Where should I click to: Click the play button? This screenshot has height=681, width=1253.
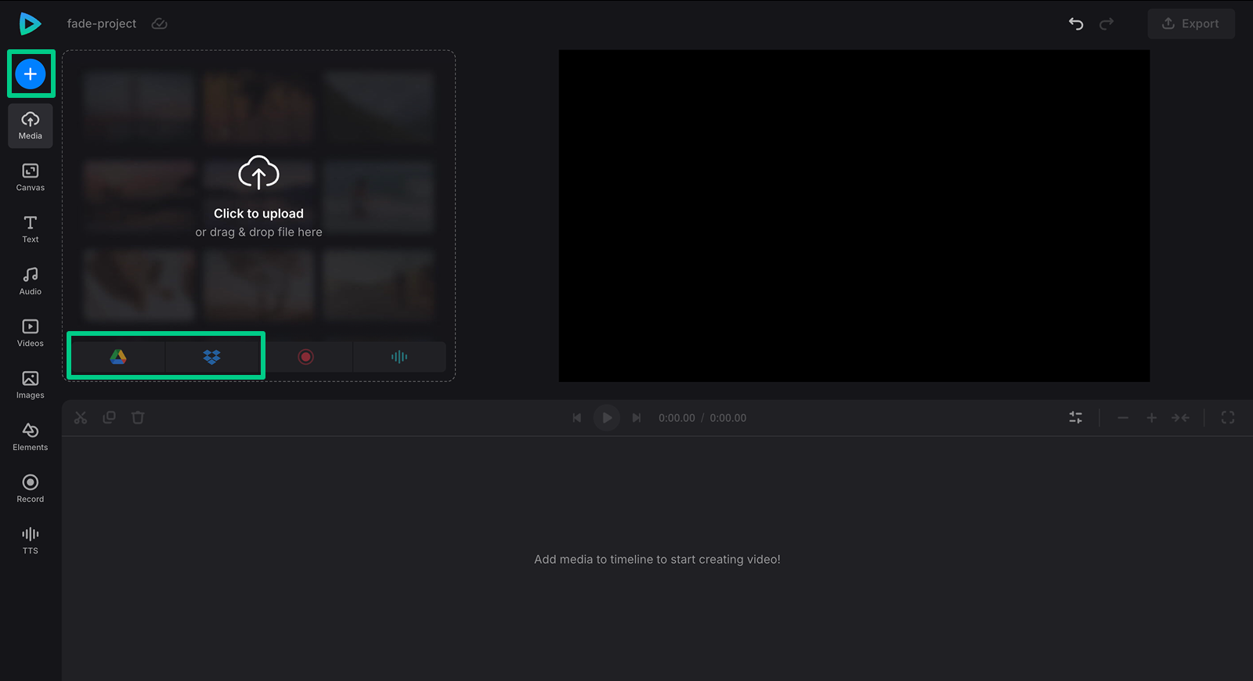point(607,418)
